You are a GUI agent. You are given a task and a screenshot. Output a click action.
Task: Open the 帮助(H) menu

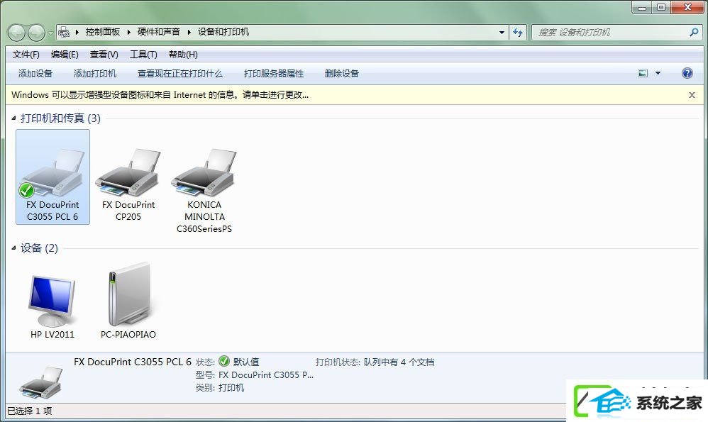click(x=183, y=55)
